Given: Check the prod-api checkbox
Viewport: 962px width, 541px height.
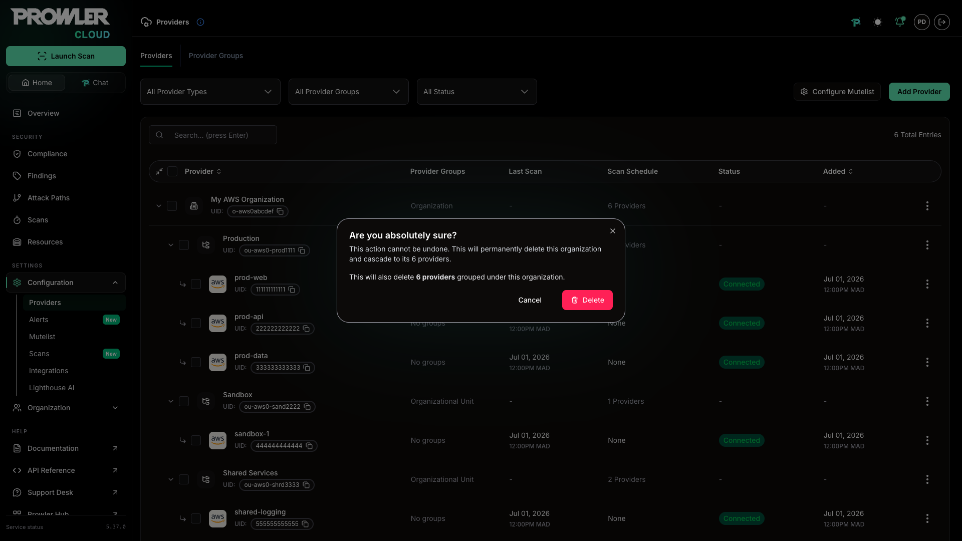Looking at the screenshot, I should point(196,323).
